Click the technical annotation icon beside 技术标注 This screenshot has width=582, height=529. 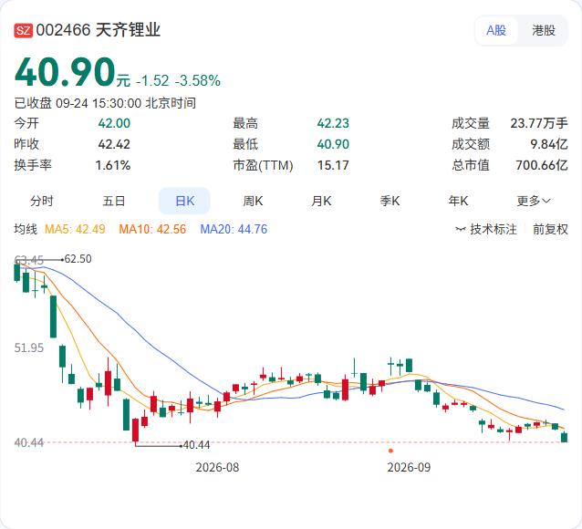[461, 230]
